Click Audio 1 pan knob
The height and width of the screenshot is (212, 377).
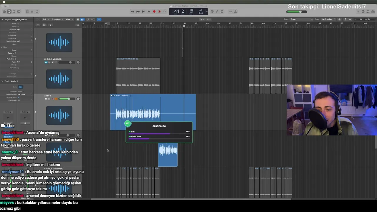click(x=78, y=99)
